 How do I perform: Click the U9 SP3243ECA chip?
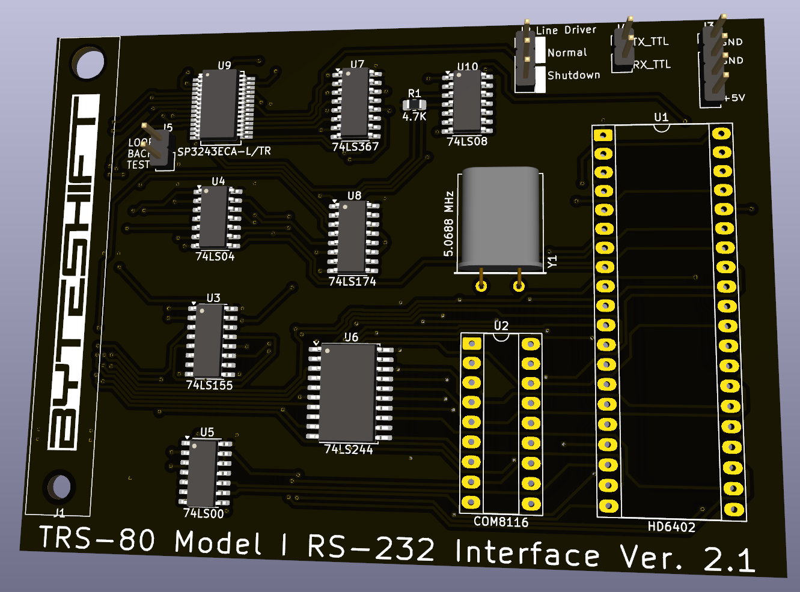[x=222, y=105]
